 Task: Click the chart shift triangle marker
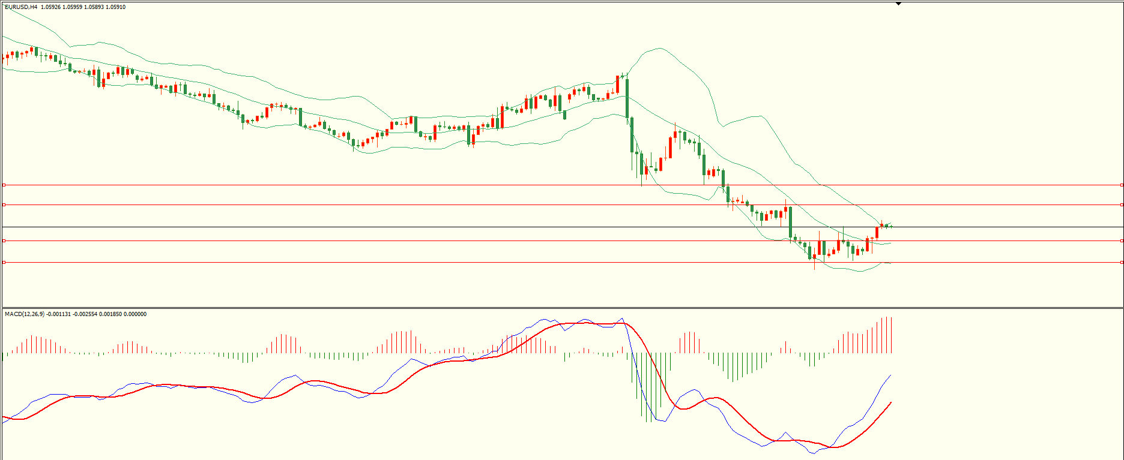(x=898, y=4)
